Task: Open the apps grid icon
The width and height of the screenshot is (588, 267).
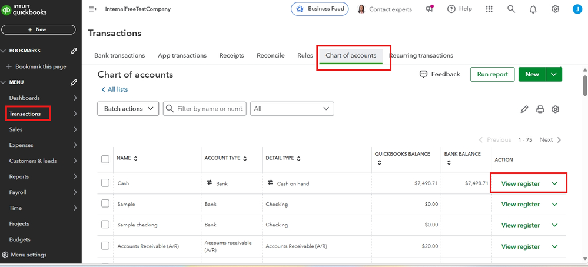Action: pyautogui.click(x=489, y=9)
